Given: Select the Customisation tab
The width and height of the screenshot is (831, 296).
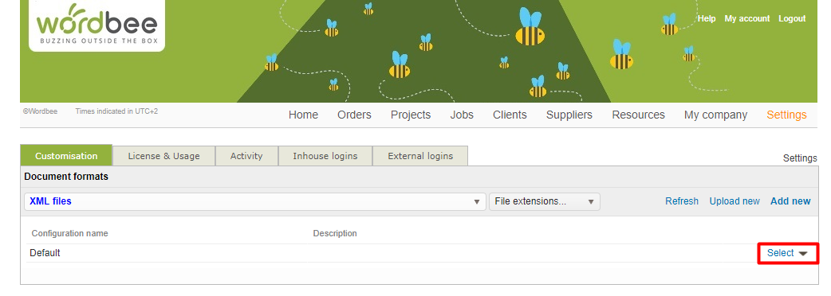Looking at the screenshot, I should point(66,155).
